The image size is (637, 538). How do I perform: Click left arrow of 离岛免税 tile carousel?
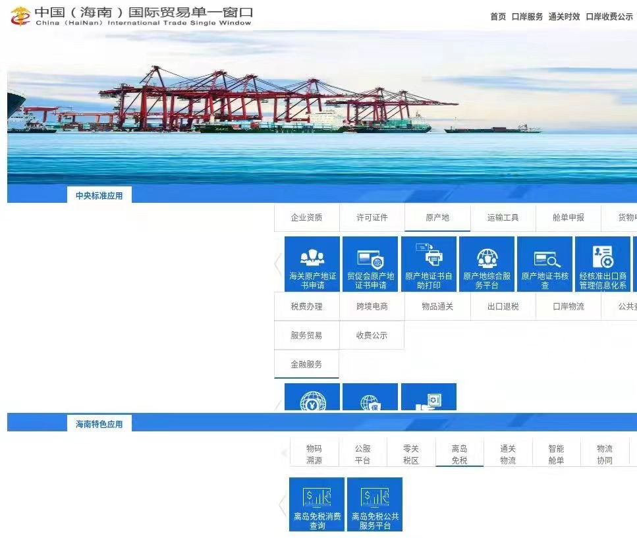pyautogui.click(x=283, y=504)
